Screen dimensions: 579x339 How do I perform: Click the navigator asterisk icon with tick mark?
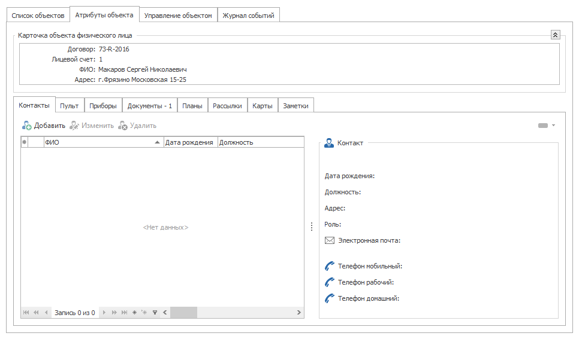tap(144, 313)
